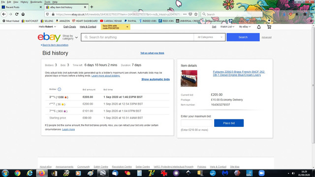Open PAYPAL bookmark
The height and width of the screenshot is (177, 315).
(130, 21)
